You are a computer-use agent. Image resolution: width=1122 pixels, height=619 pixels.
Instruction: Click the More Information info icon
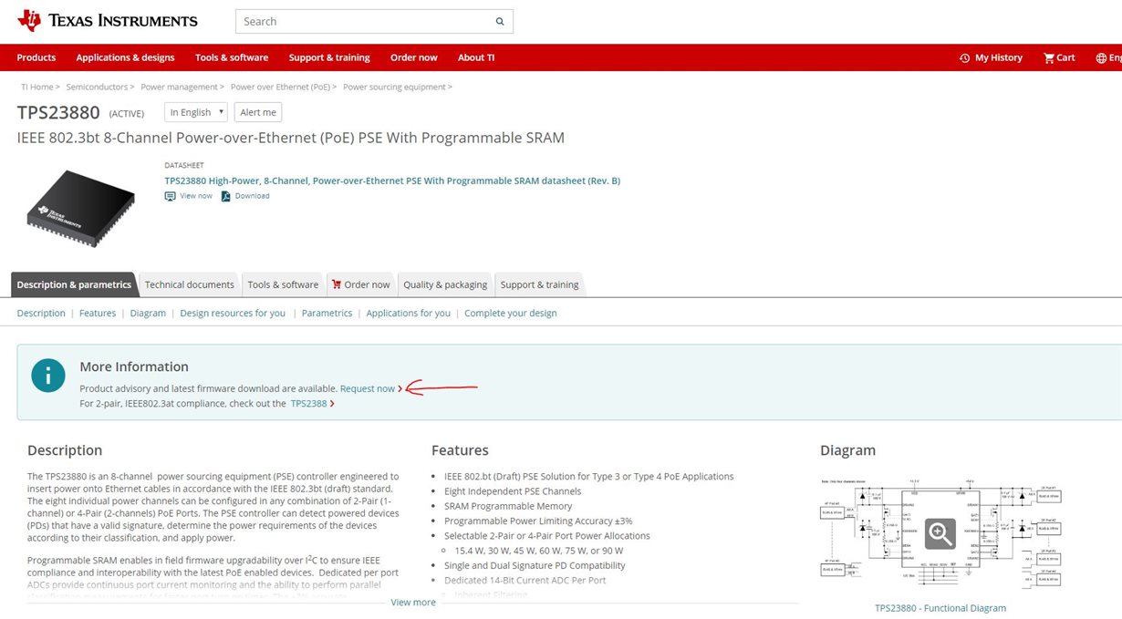48,375
